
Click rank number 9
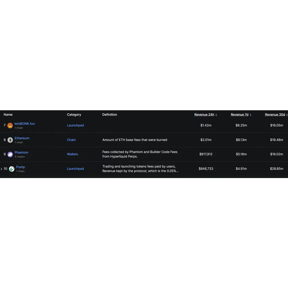(x=4, y=154)
